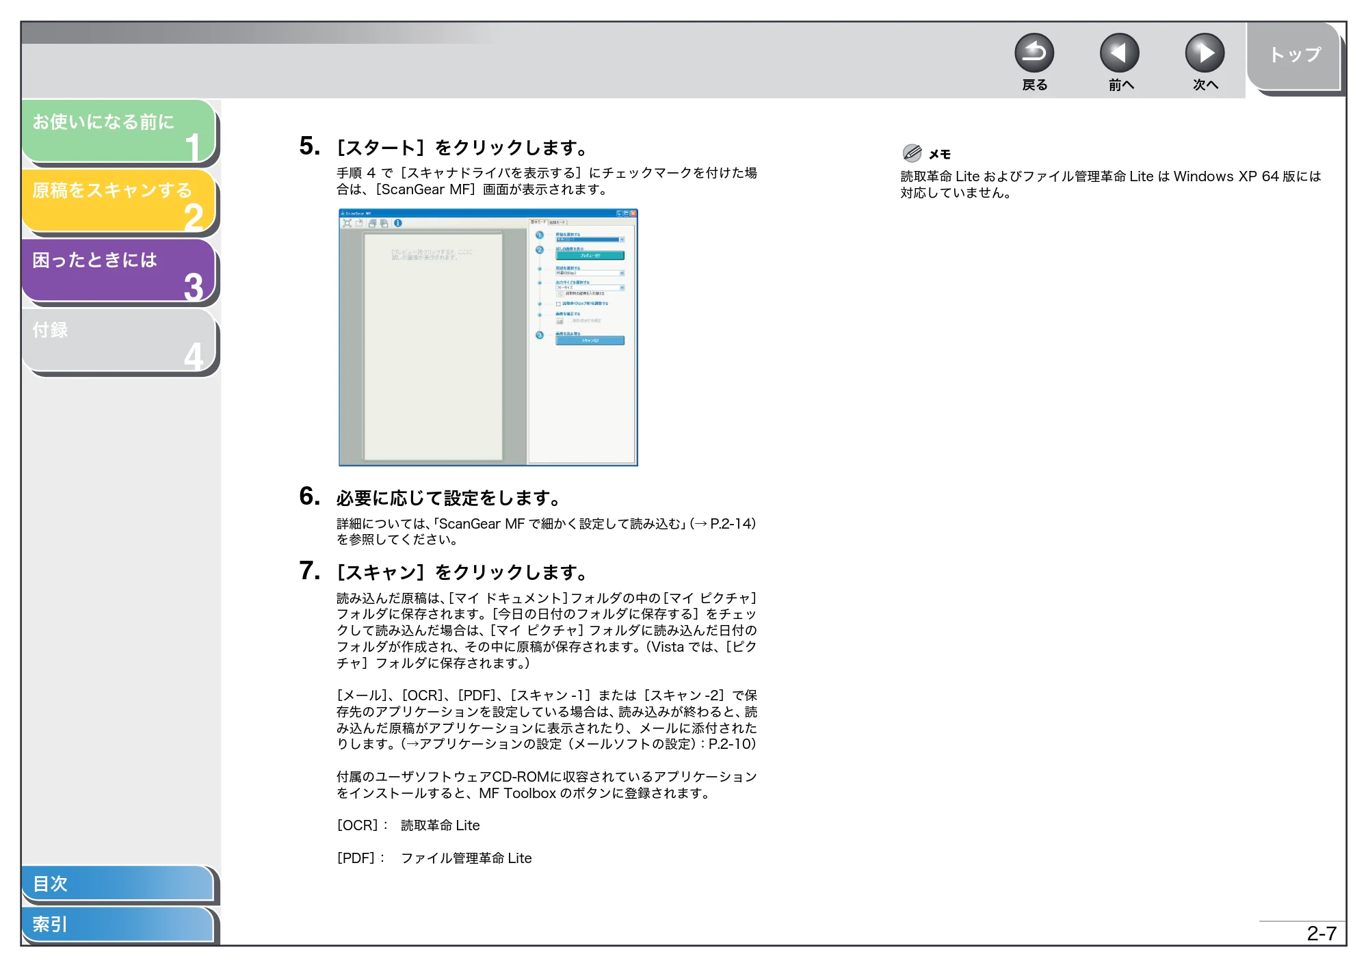Click the image correction icon in ScanGear
Image resolution: width=1368 pixels, height=967 pixels.
(x=560, y=321)
